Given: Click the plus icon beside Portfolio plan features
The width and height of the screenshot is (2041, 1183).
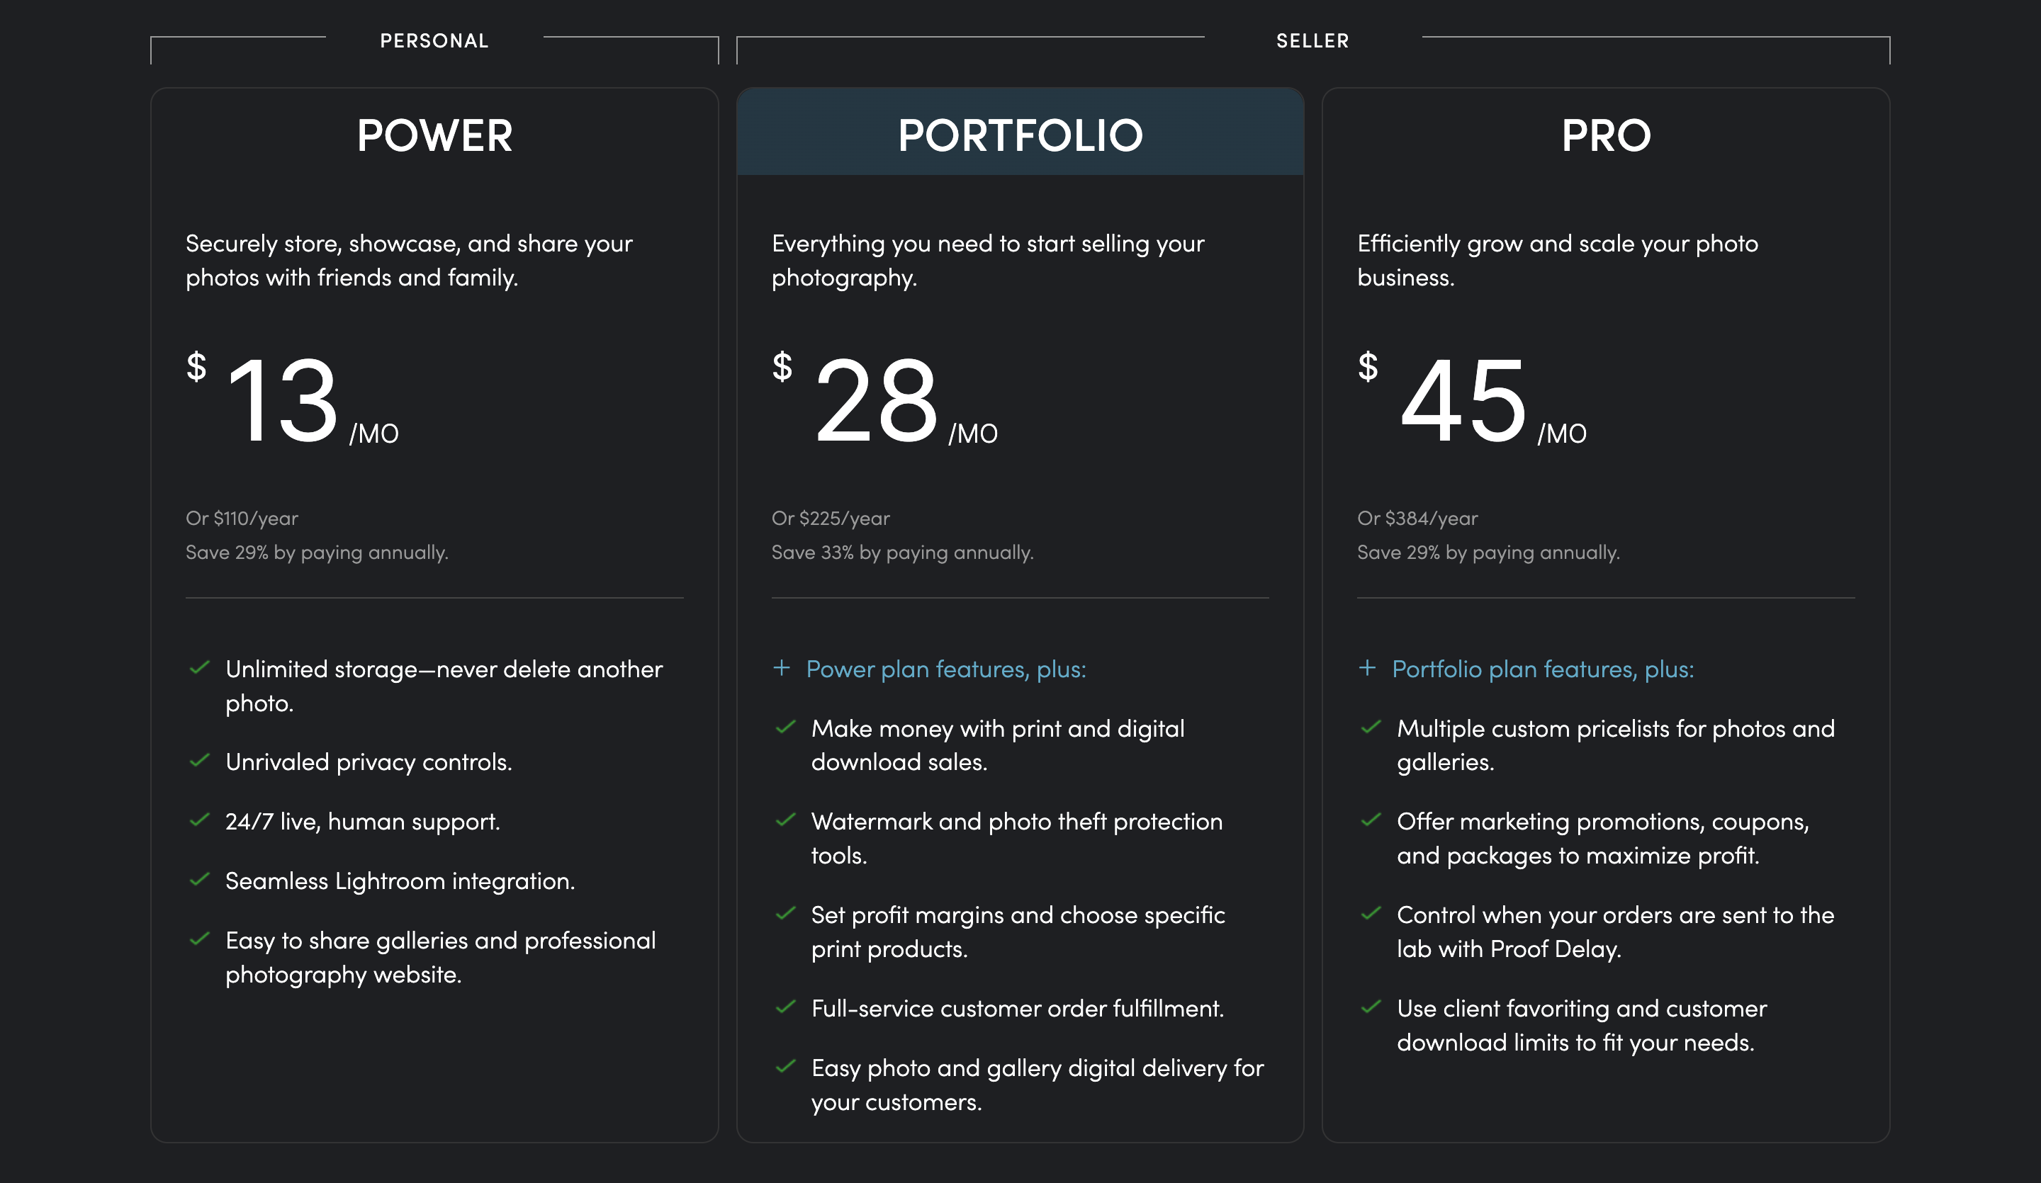Looking at the screenshot, I should 1368,669.
